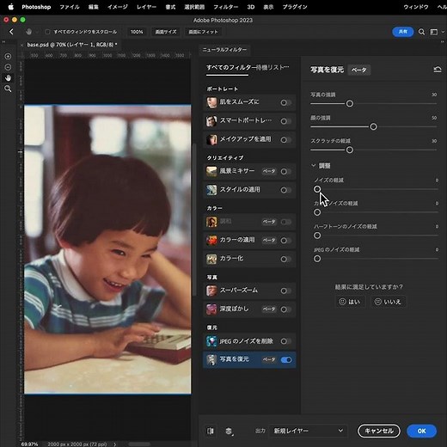The width and height of the screenshot is (447, 447).
Task: Click the ハーフトーンのノイズの軽減 slider handle
Action: coord(317,236)
